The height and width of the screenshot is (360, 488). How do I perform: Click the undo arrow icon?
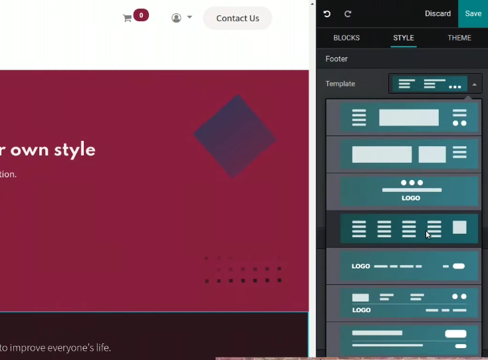pos(327,14)
